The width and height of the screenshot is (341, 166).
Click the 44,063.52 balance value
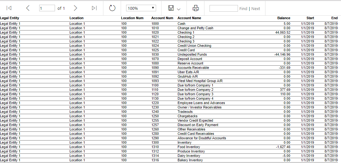coord(283,32)
